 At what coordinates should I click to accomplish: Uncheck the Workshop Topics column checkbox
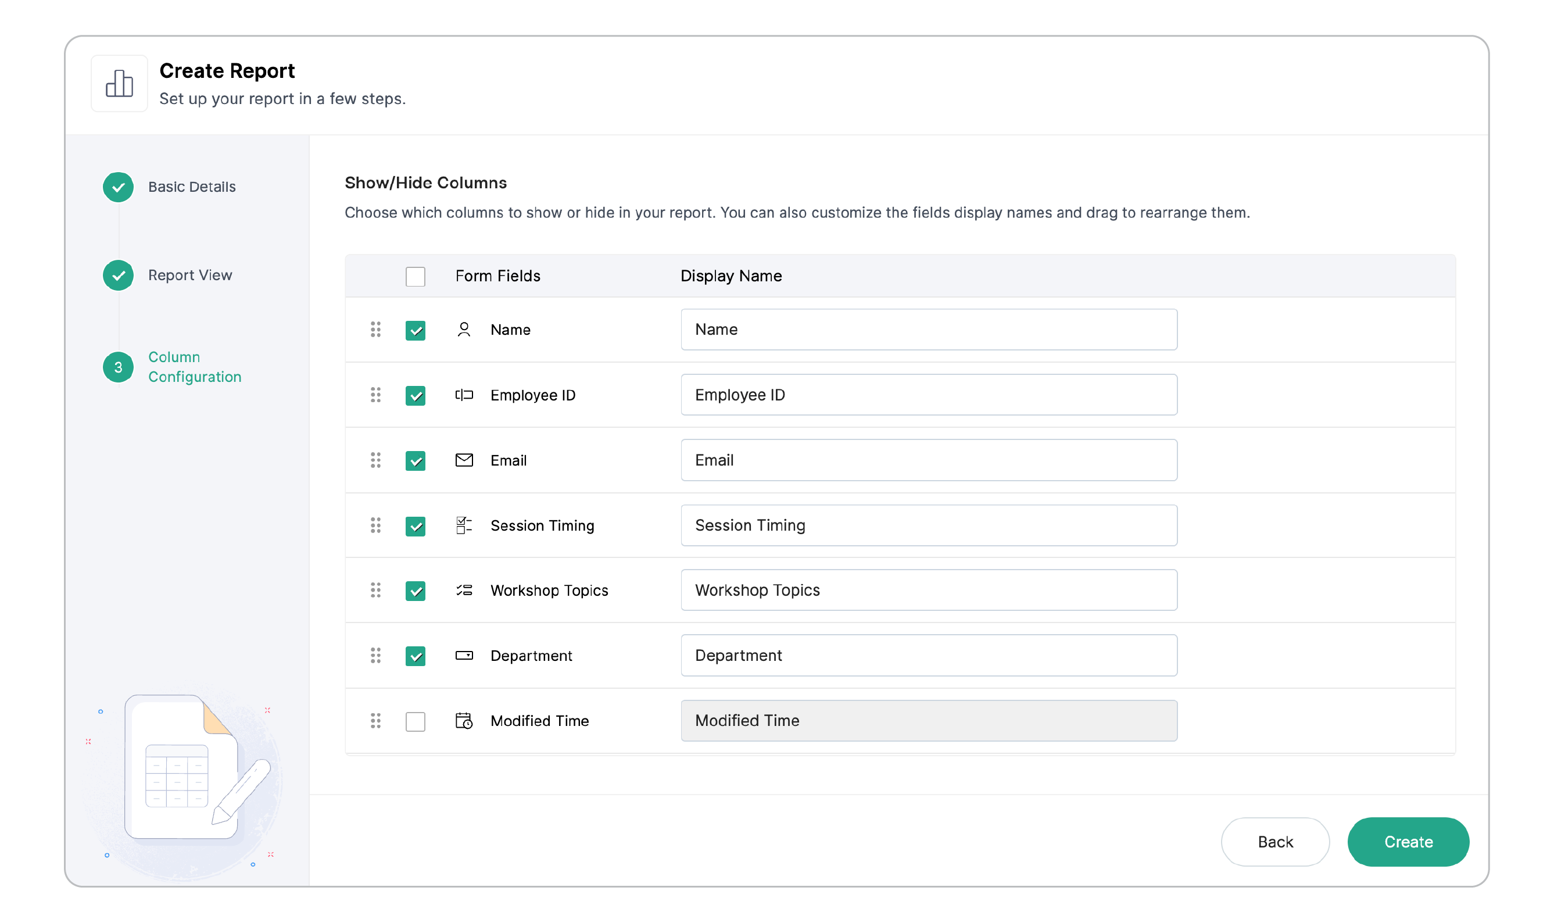tap(416, 591)
